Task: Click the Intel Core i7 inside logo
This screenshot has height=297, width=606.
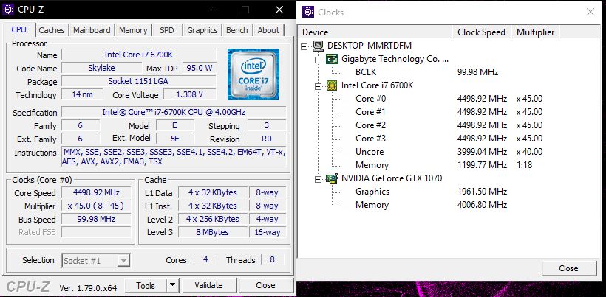Action: pyautogui.click(x=253, y=74)
